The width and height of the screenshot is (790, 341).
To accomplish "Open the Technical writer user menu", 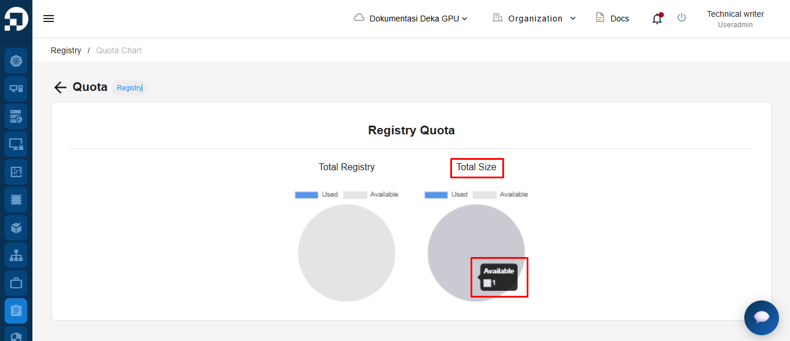I will pyautogui.click(x=735, y=19).
